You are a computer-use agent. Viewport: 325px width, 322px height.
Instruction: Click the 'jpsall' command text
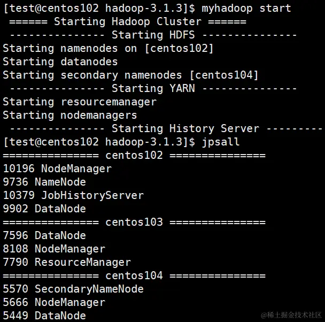point(221,142)
